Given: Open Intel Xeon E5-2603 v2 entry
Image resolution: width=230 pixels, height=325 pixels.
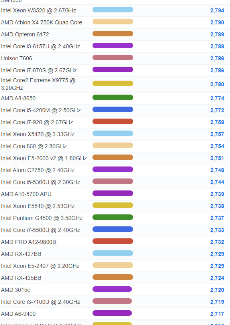Looking at the screenshot, I should 44,159.
